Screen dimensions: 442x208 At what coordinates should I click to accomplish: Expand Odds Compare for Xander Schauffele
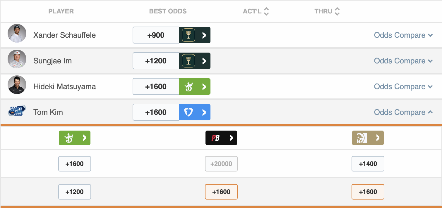pyautogui.click(x=403, y=35)
